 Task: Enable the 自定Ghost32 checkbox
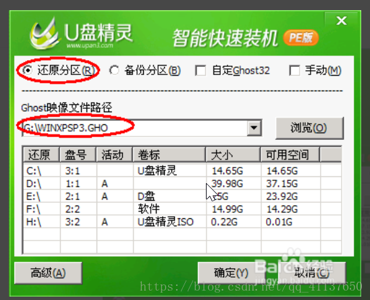point(201,70)
